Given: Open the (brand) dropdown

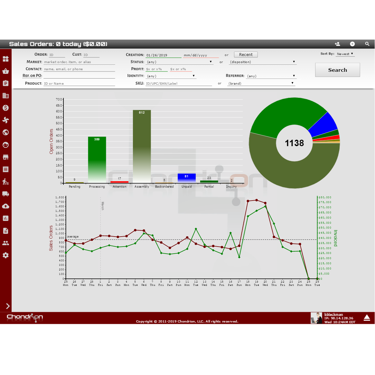Looking at the screenshot, I should (x=261, y=83).
